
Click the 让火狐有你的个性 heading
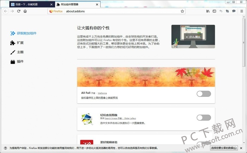(93, 28)
